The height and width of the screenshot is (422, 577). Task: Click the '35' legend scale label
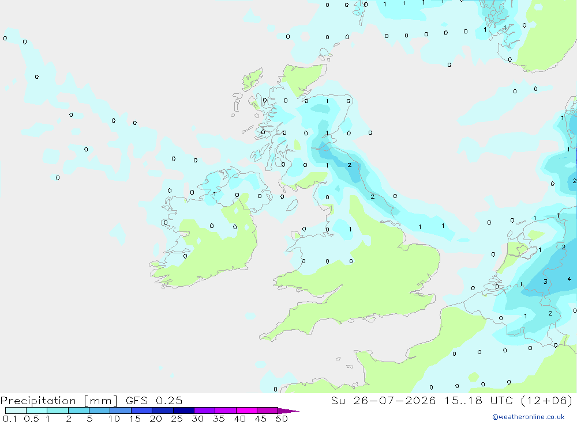[219, 419]
